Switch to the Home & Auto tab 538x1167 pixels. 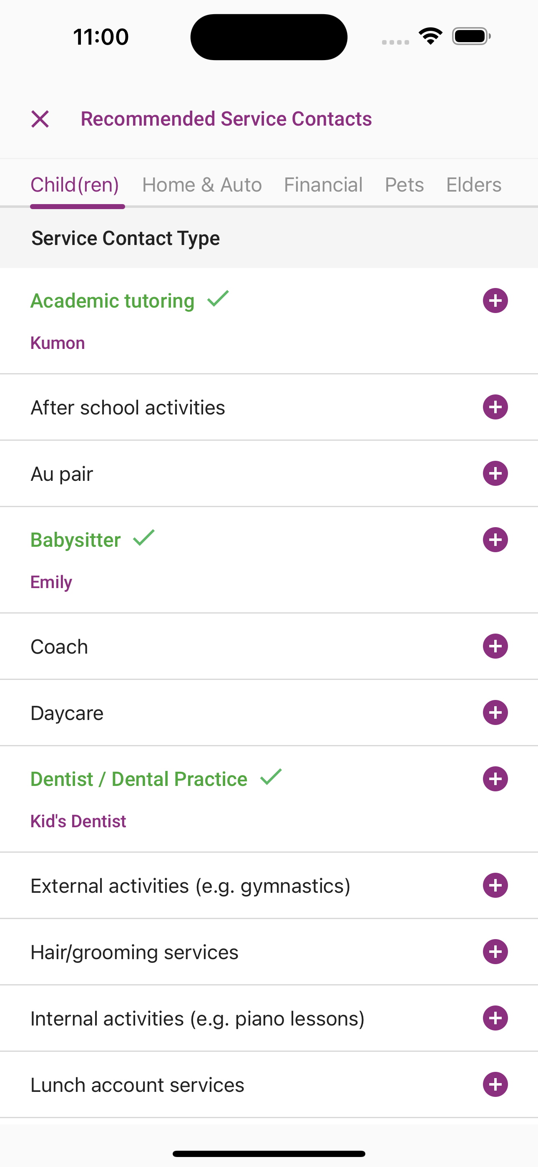pyautogui.click(x=202, y=185)
